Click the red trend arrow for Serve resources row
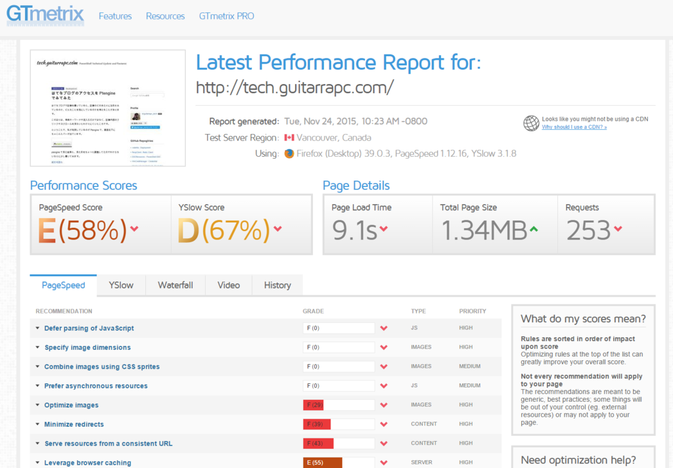This screenshot has height=468, width=673. (384, 444)
